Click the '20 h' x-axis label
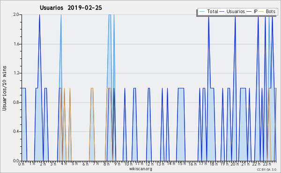This screenshot has width=281, height=173. click(235, 164)
